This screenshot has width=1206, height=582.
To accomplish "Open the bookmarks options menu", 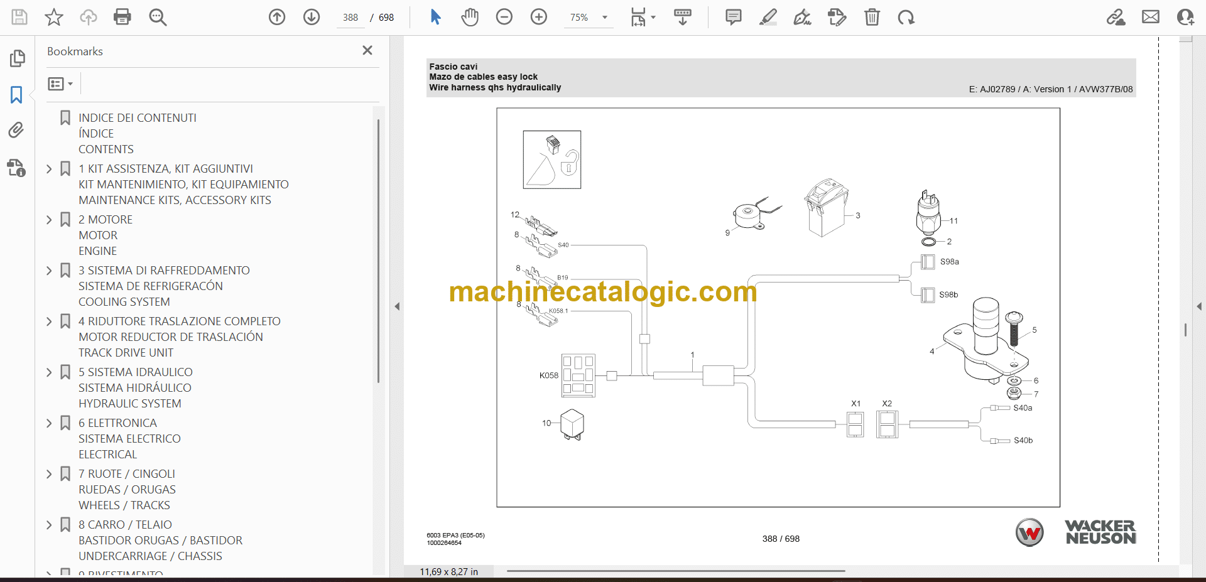I will point(60,84).
